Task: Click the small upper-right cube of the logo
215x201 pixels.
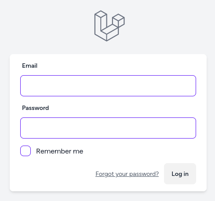Action: tap(118, 20)
